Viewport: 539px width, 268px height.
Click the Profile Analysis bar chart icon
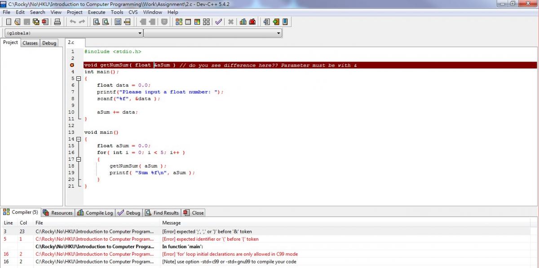click(x=243, y=22)
